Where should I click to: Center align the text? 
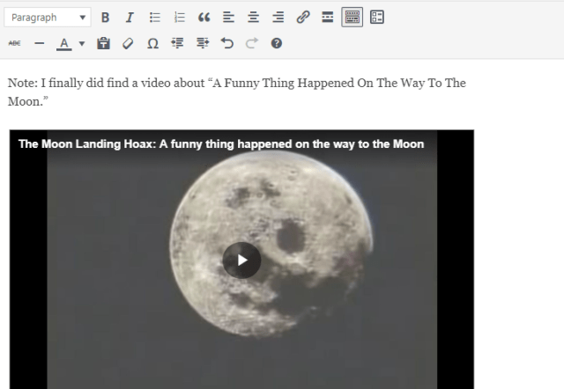click(x=254, y=18)
